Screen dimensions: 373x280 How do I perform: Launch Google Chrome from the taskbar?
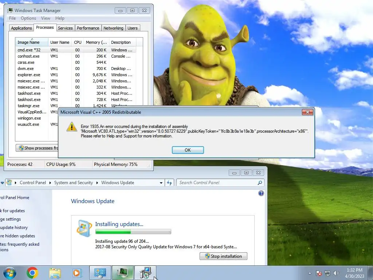click(x=32, y=273)
